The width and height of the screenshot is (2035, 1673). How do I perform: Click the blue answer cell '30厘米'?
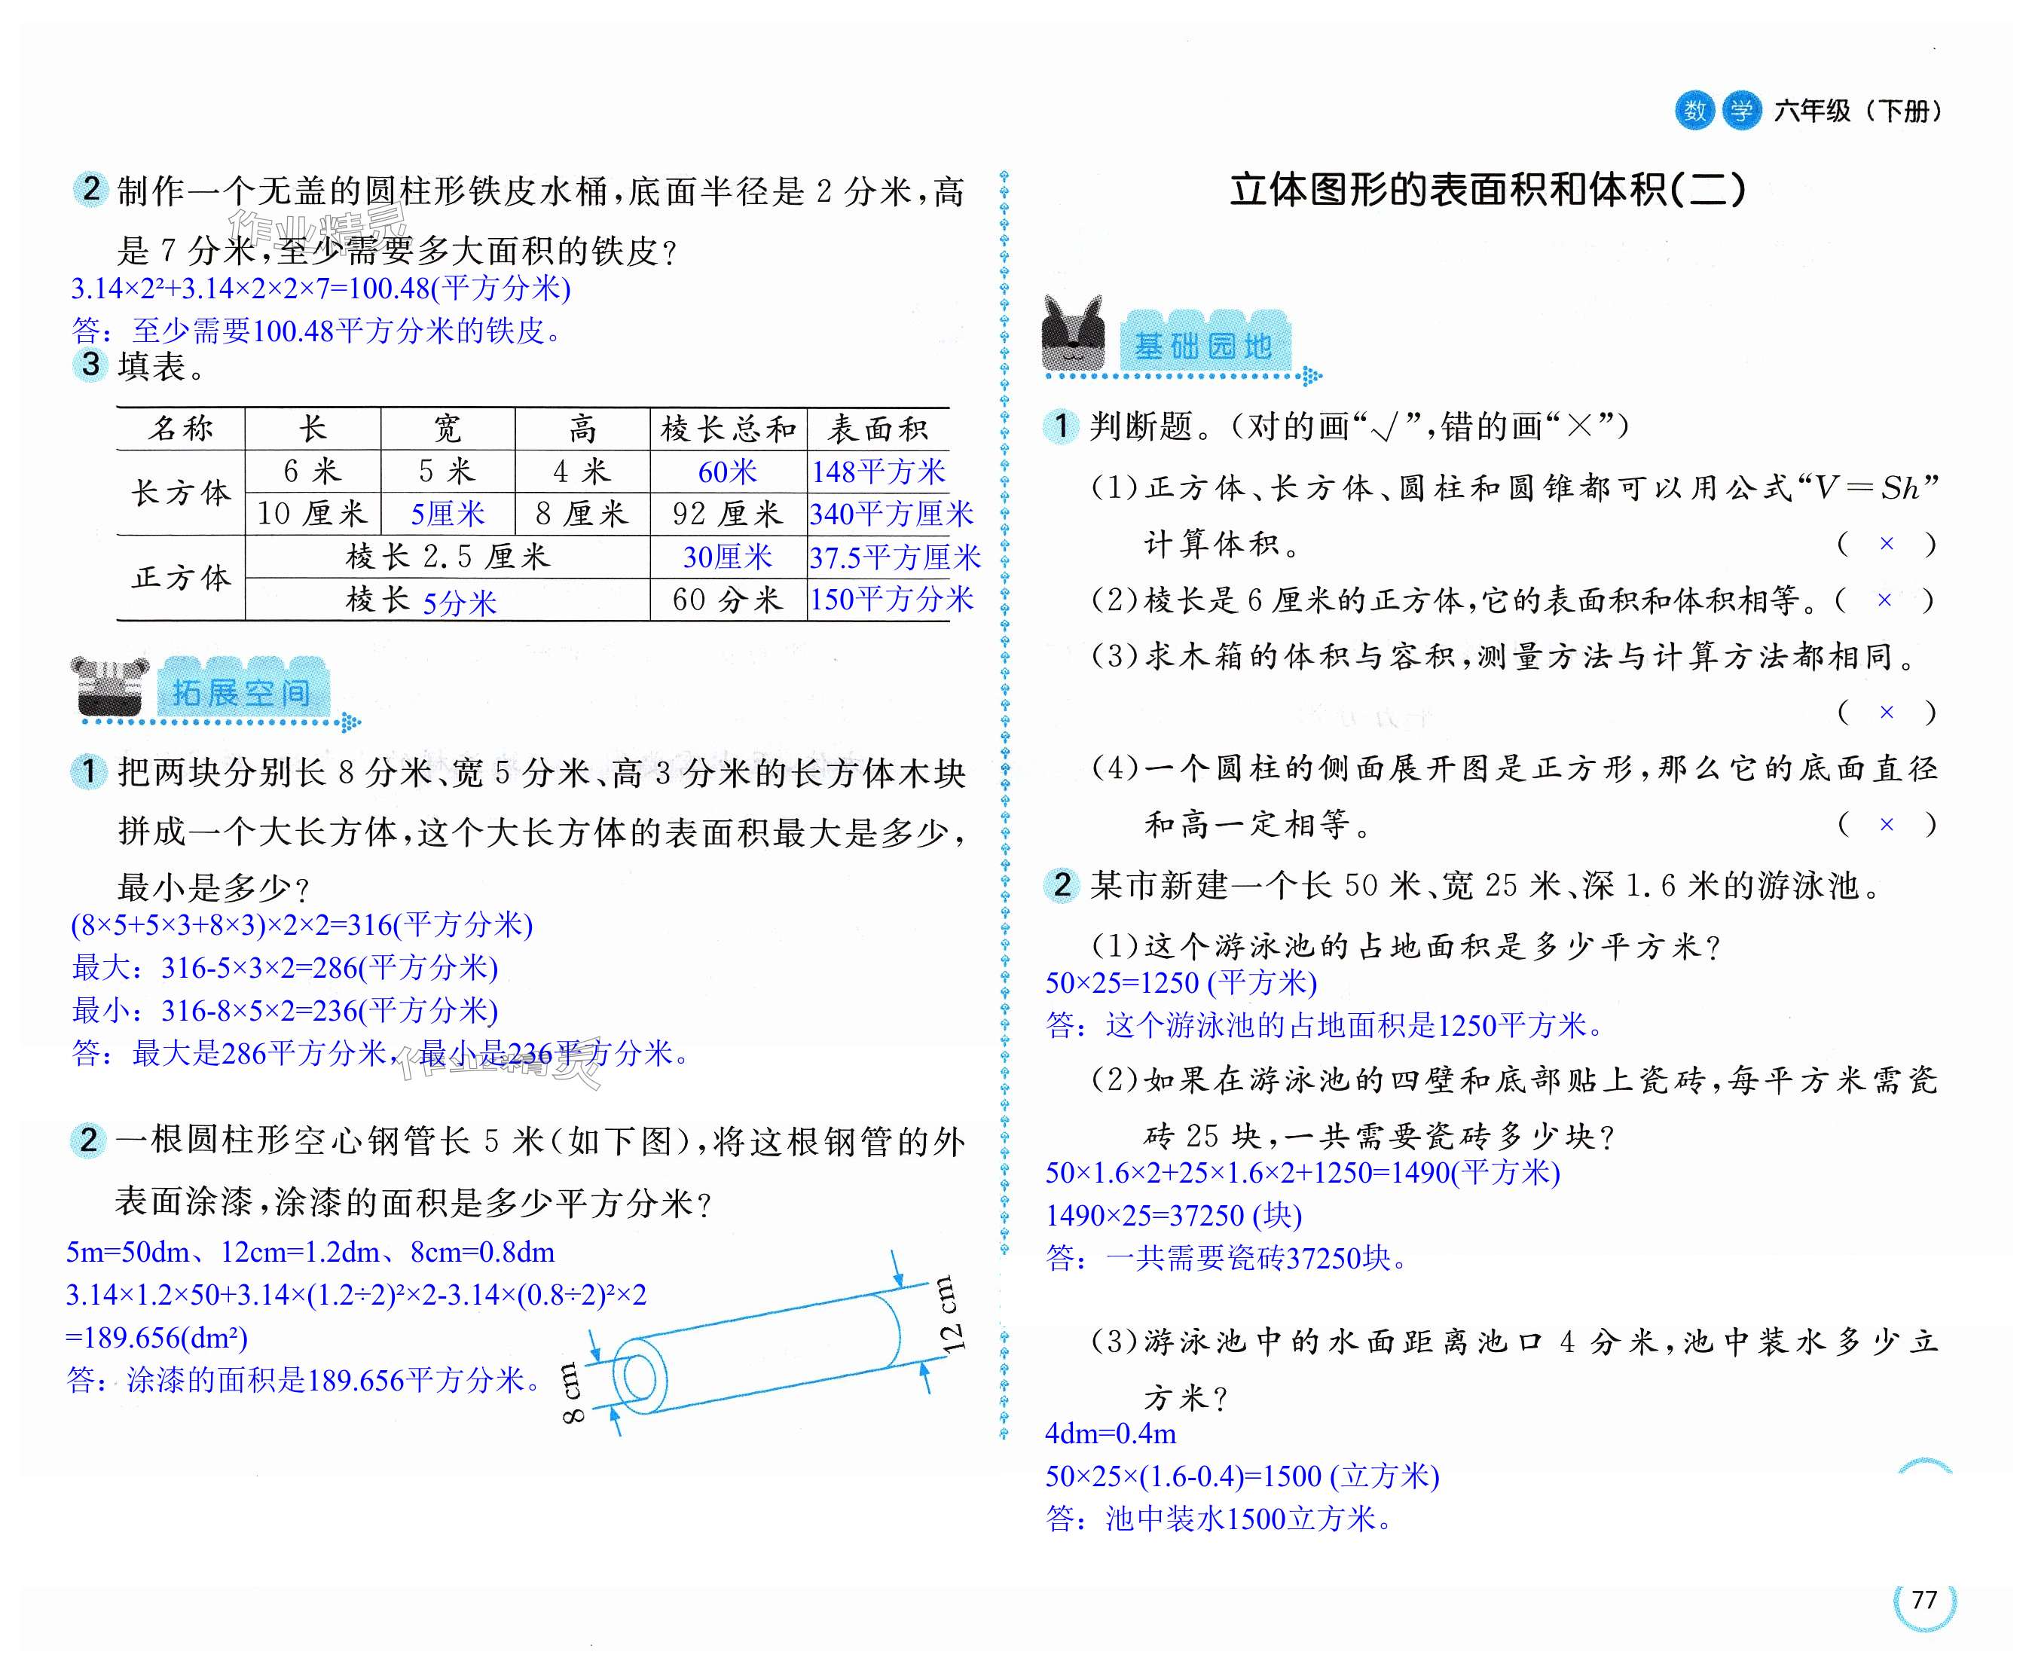728,557
